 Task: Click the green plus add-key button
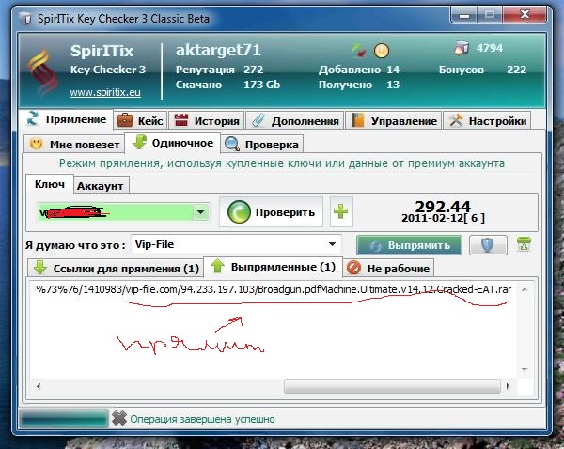coord(341,211)
